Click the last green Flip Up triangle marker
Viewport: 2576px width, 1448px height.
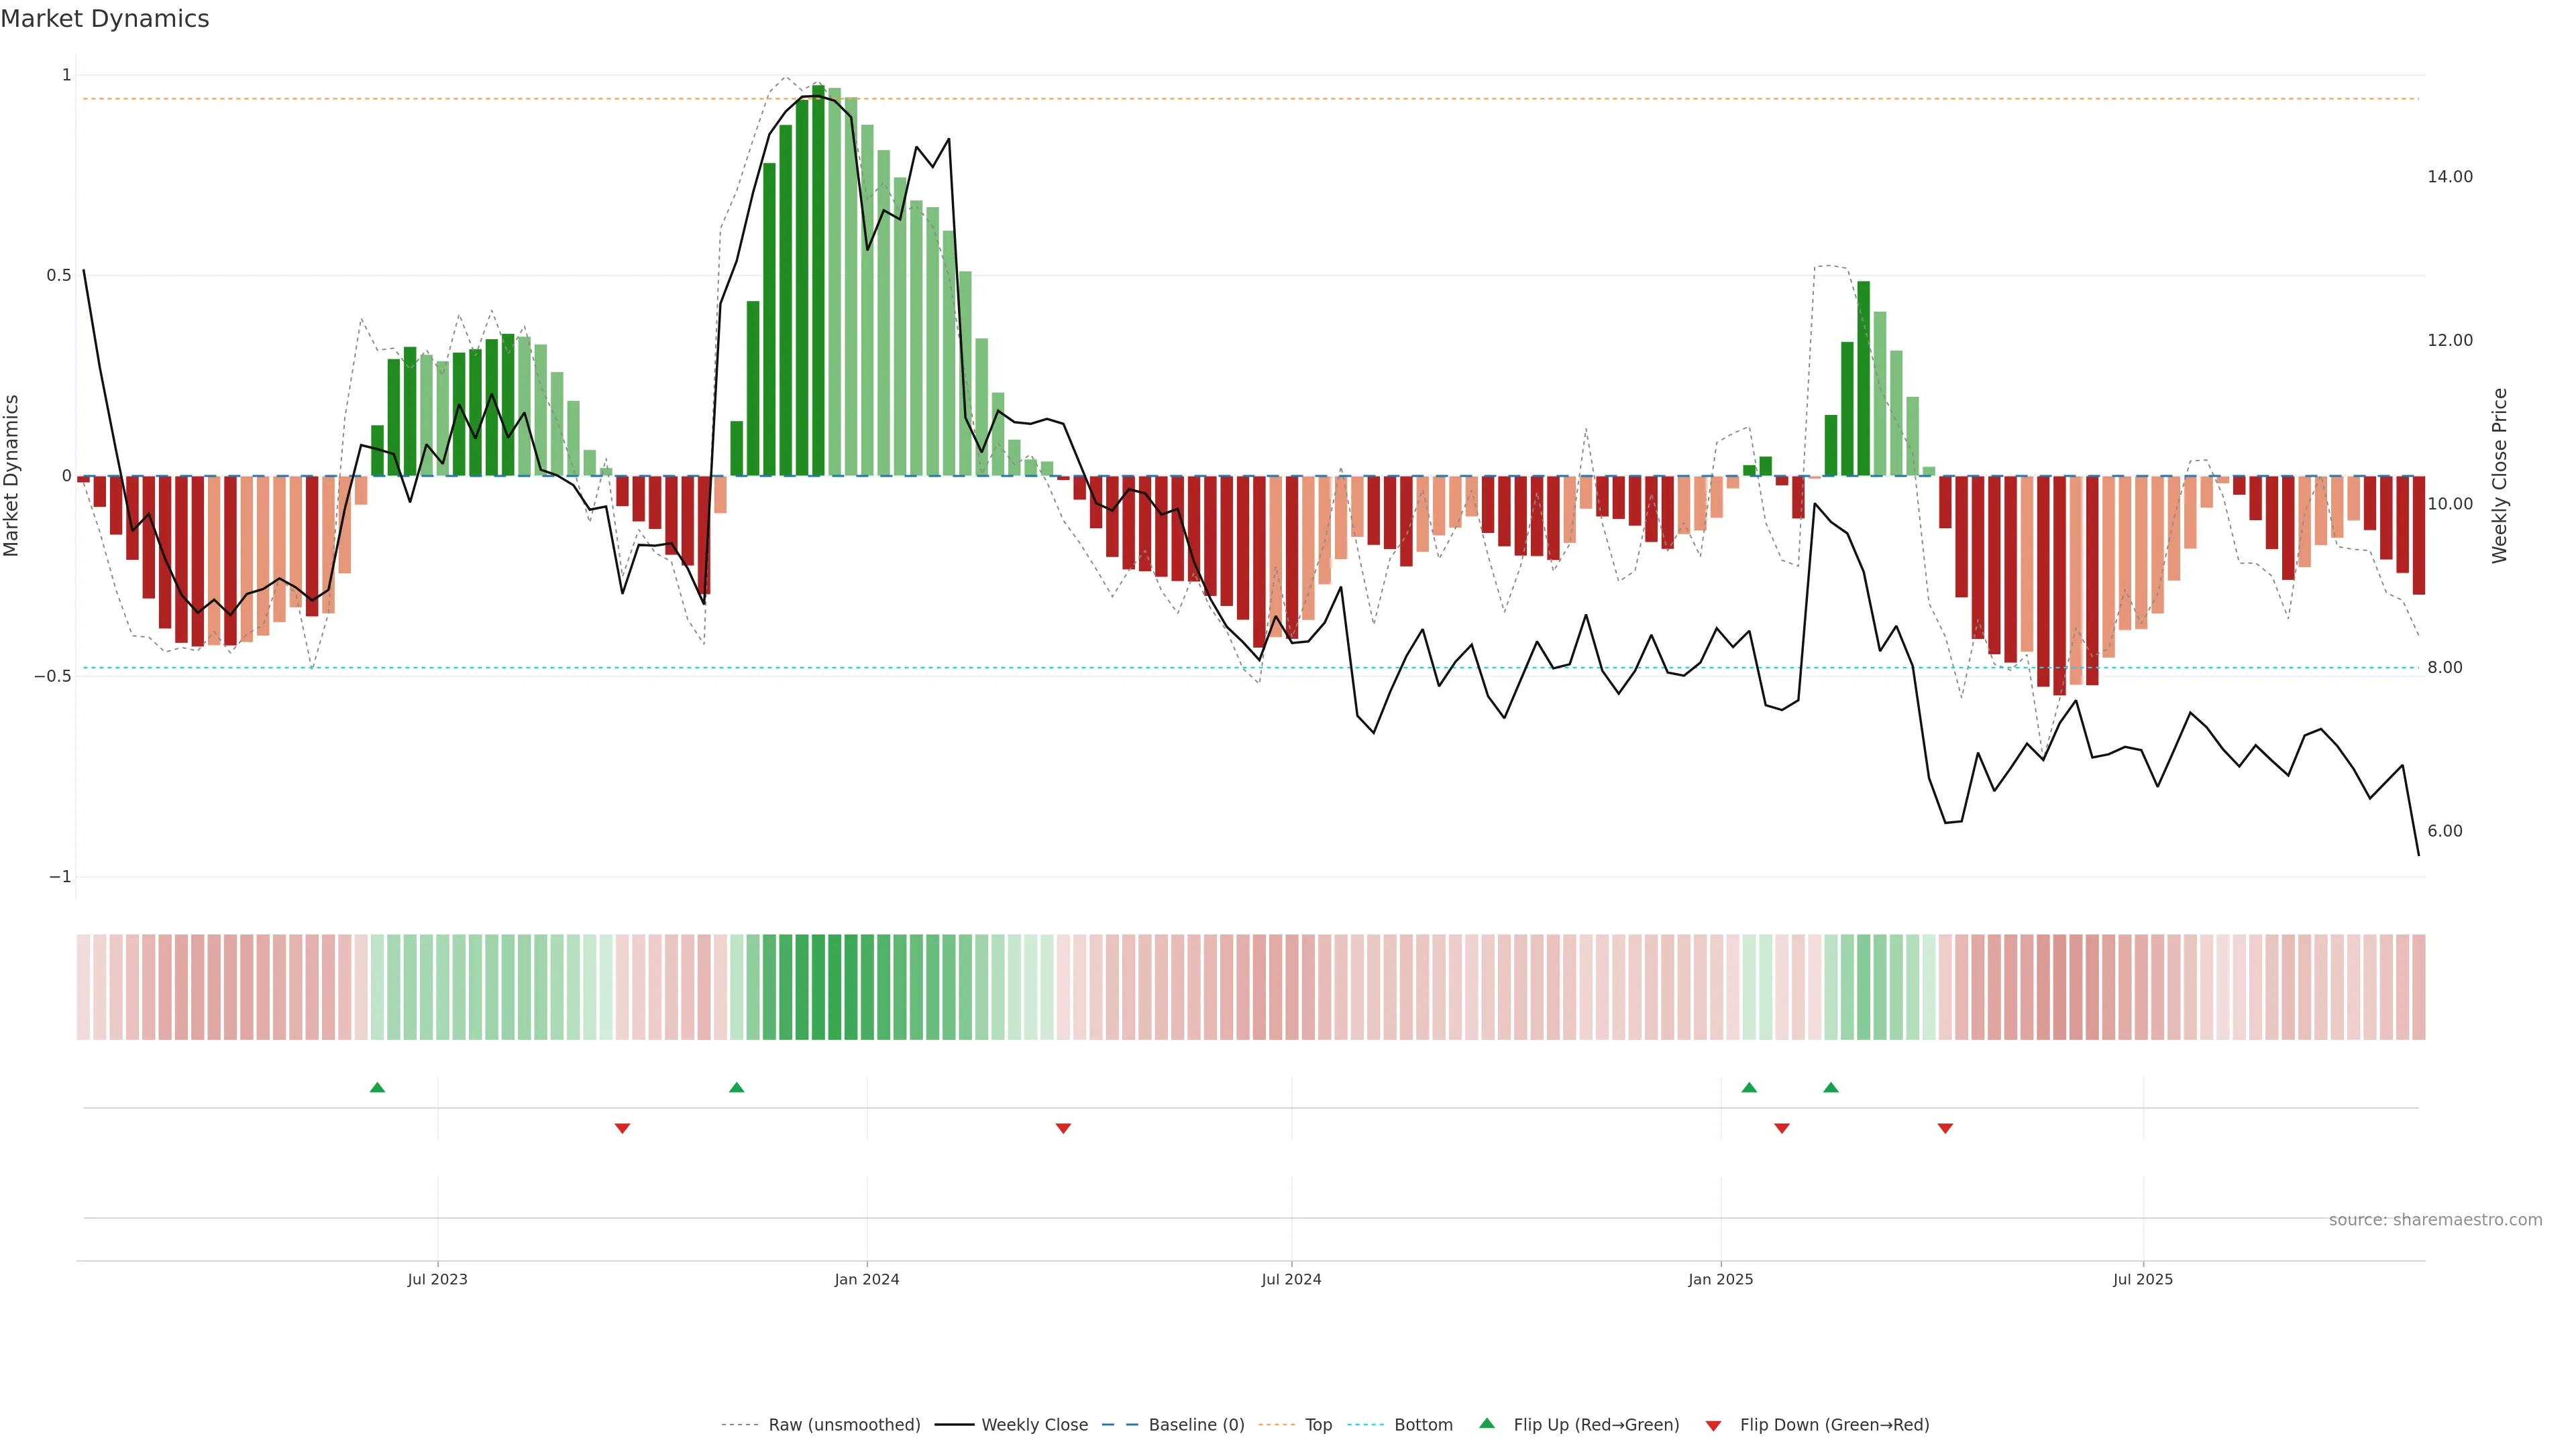tap(1830, 1087)
